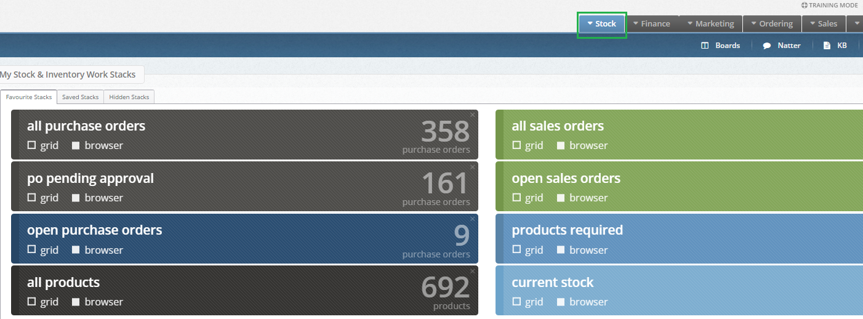This screenshot has width=863, height=319.
Task: Close the all products stack
Action: [x=473, y=271]
